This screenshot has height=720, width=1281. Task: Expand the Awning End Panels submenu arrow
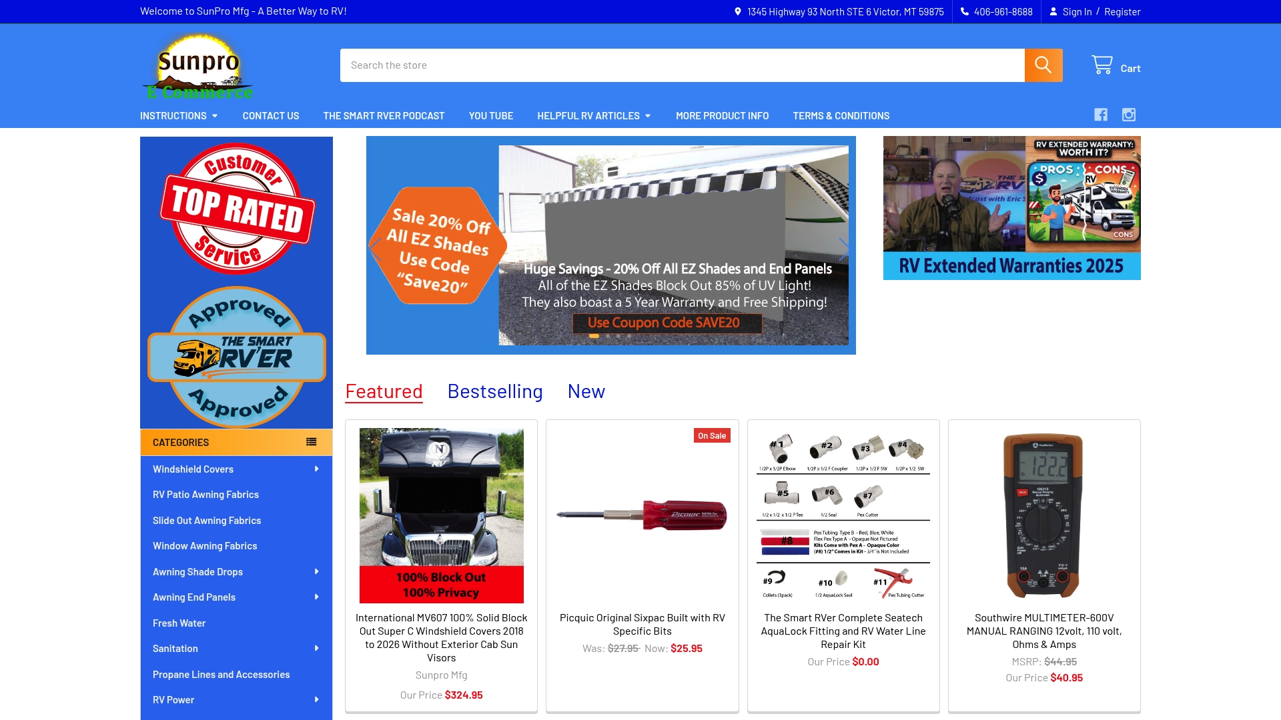[x=316, y=597]
